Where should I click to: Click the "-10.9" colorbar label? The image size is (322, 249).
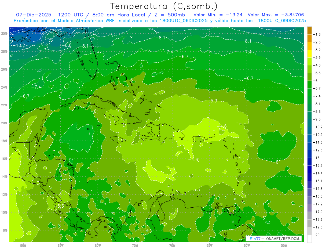pyautogui.click(x=318, y=135)
